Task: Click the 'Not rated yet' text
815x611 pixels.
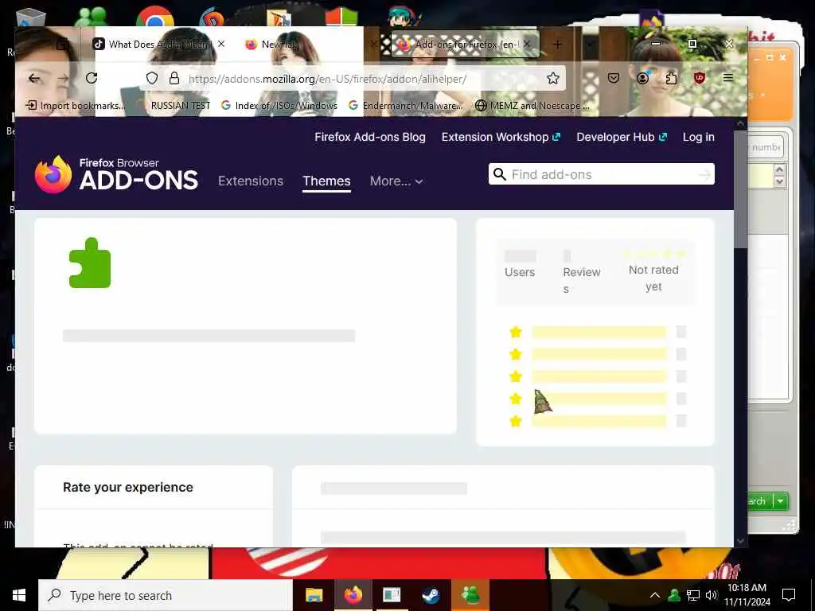Action: point(653,278)
